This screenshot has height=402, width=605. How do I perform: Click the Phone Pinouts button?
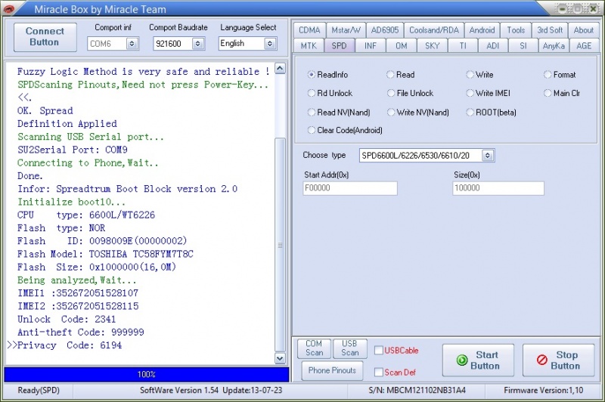(332, 370)
